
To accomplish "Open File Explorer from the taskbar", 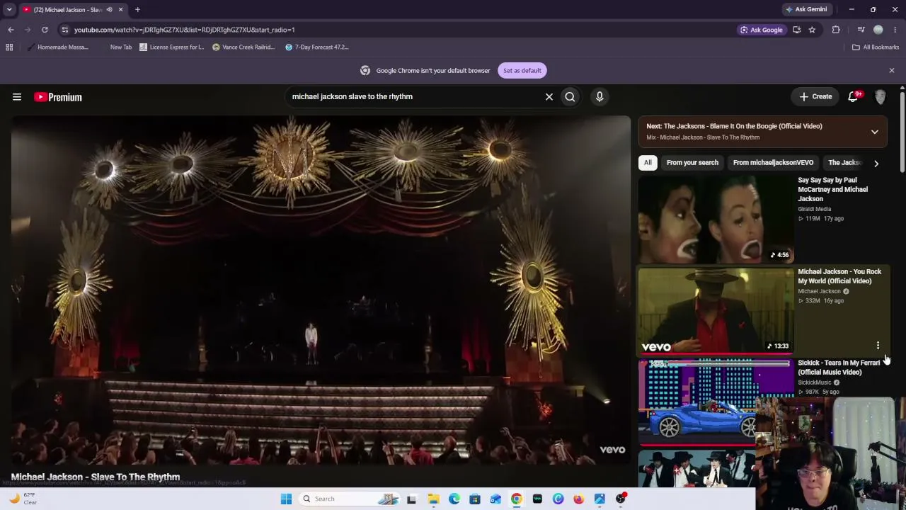I will pos(433,499).
